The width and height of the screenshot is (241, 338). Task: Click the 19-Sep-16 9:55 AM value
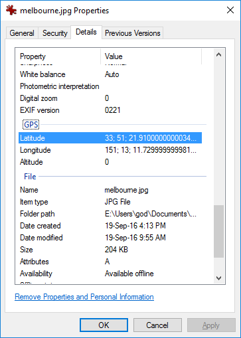[135, 238]
